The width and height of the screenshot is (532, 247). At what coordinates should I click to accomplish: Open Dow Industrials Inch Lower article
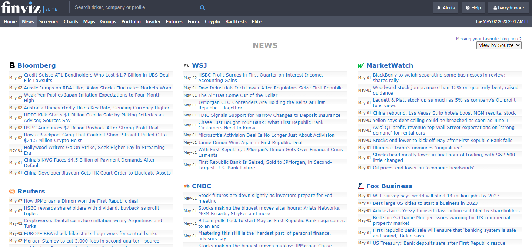coord(270,88)
